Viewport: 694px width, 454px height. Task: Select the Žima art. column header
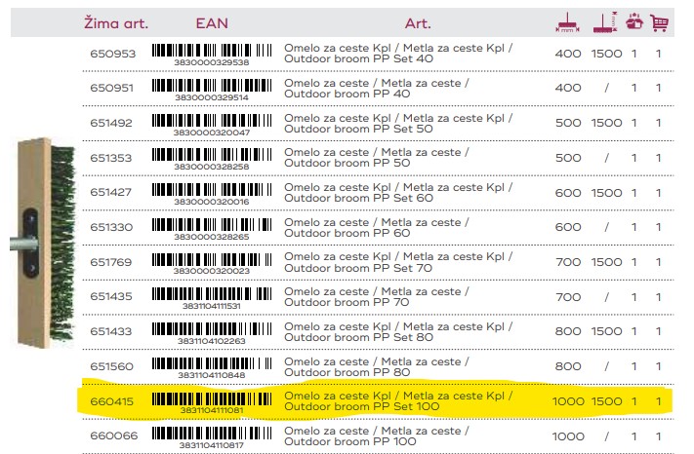[116, 23]
